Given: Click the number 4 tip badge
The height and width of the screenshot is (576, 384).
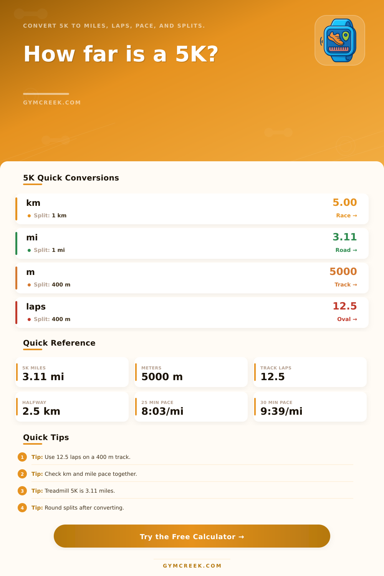Looking at the screenshot, I should pyautogui.click(x=22, y=508).
